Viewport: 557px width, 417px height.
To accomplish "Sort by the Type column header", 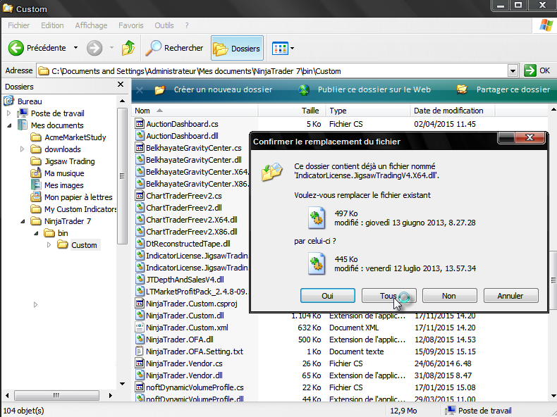I will pos(368,111).
